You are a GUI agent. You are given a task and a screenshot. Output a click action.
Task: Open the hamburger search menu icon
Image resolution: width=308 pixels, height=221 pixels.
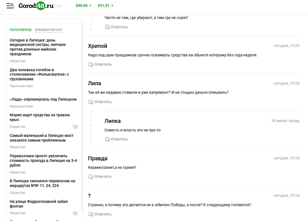point(10,6)
